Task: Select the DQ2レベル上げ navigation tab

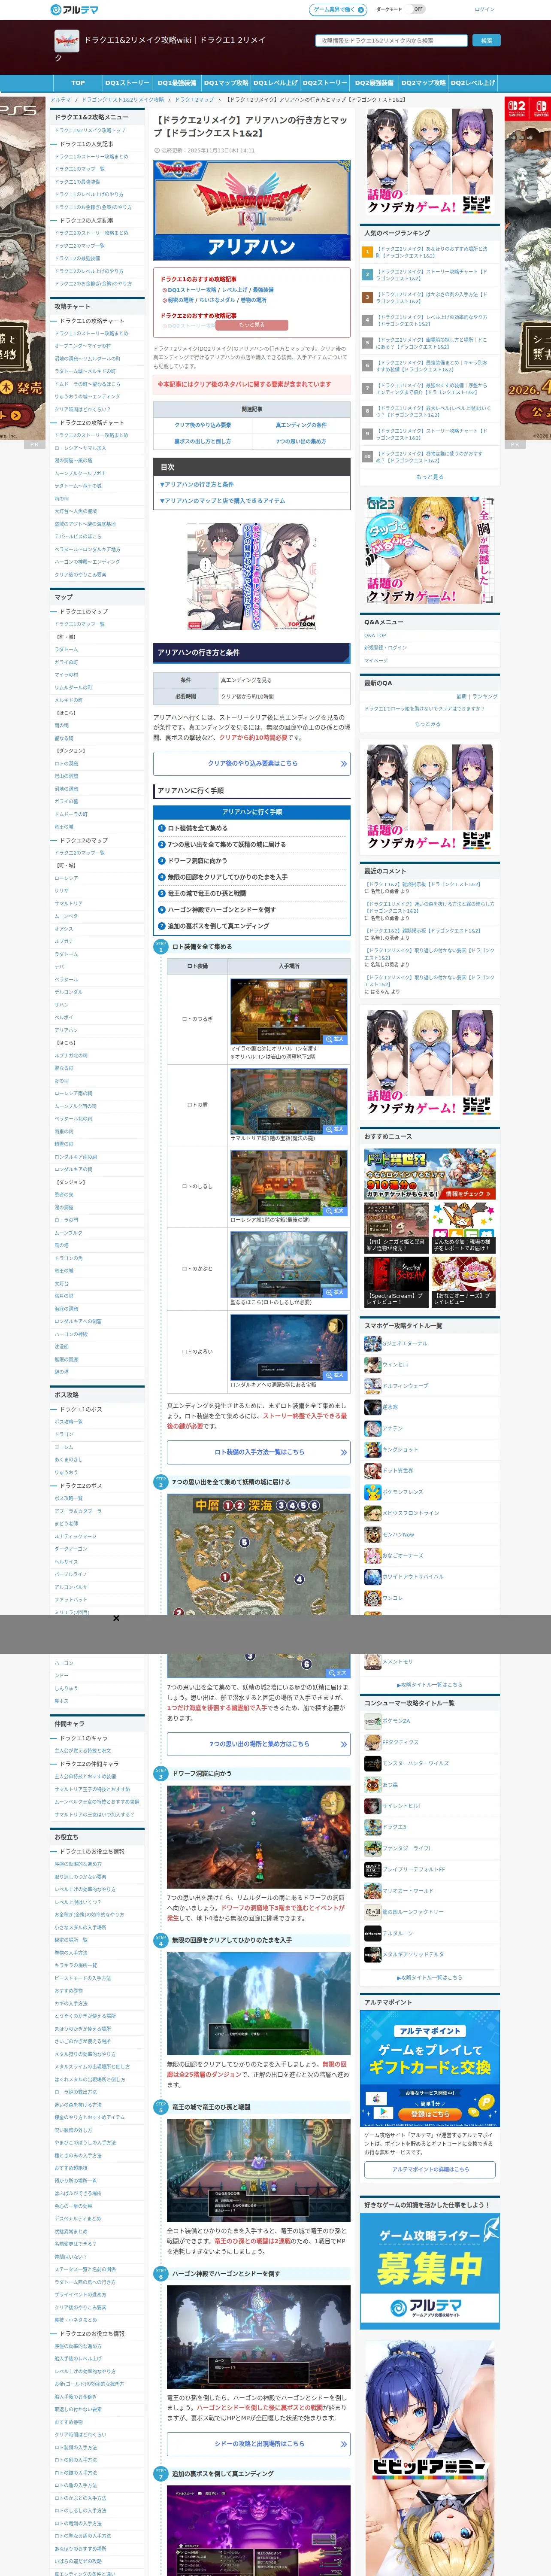Action: point(473,83)
